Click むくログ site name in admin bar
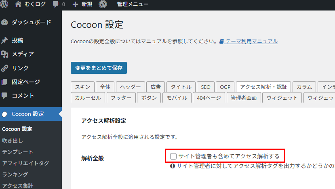Screen dimensions: 335x189 [x=35, y=4]
